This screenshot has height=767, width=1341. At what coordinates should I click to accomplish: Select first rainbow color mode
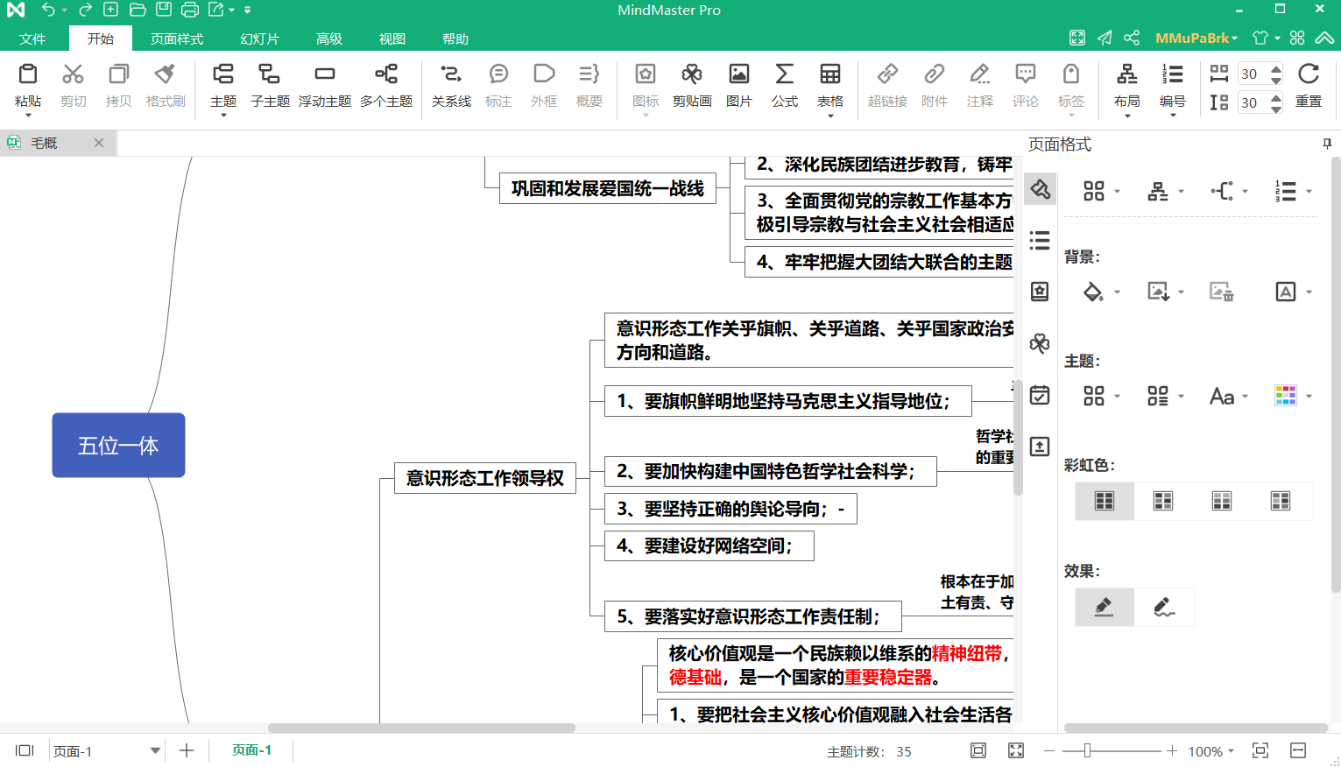pyautogui.click(x=1105, y=501)
